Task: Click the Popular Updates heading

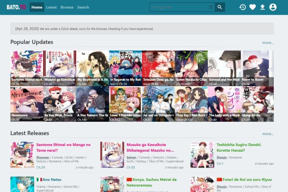Action: coord(32,42)
